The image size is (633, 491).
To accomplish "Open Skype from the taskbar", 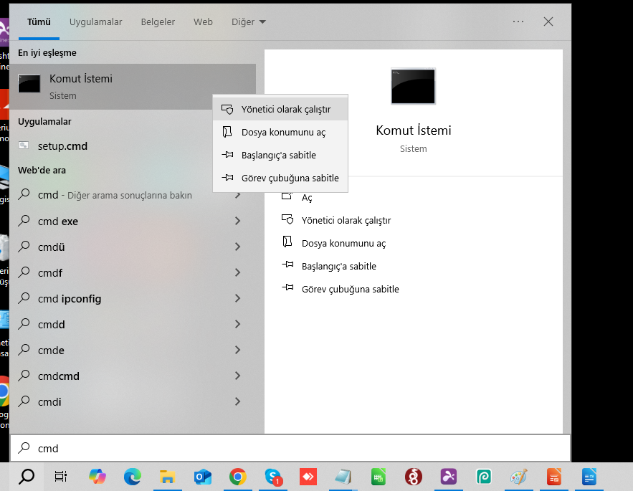I will coord(272,476).
